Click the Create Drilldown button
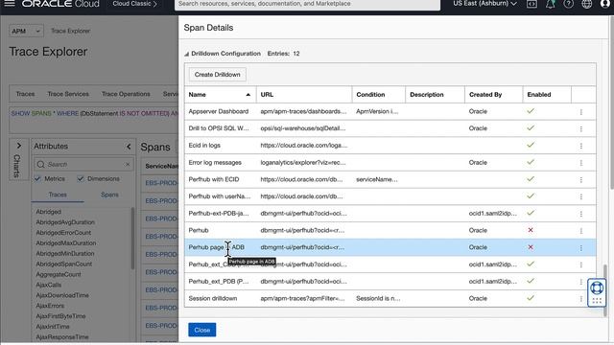This screenshot has height=345, width=614. click(x=218, y=75)
